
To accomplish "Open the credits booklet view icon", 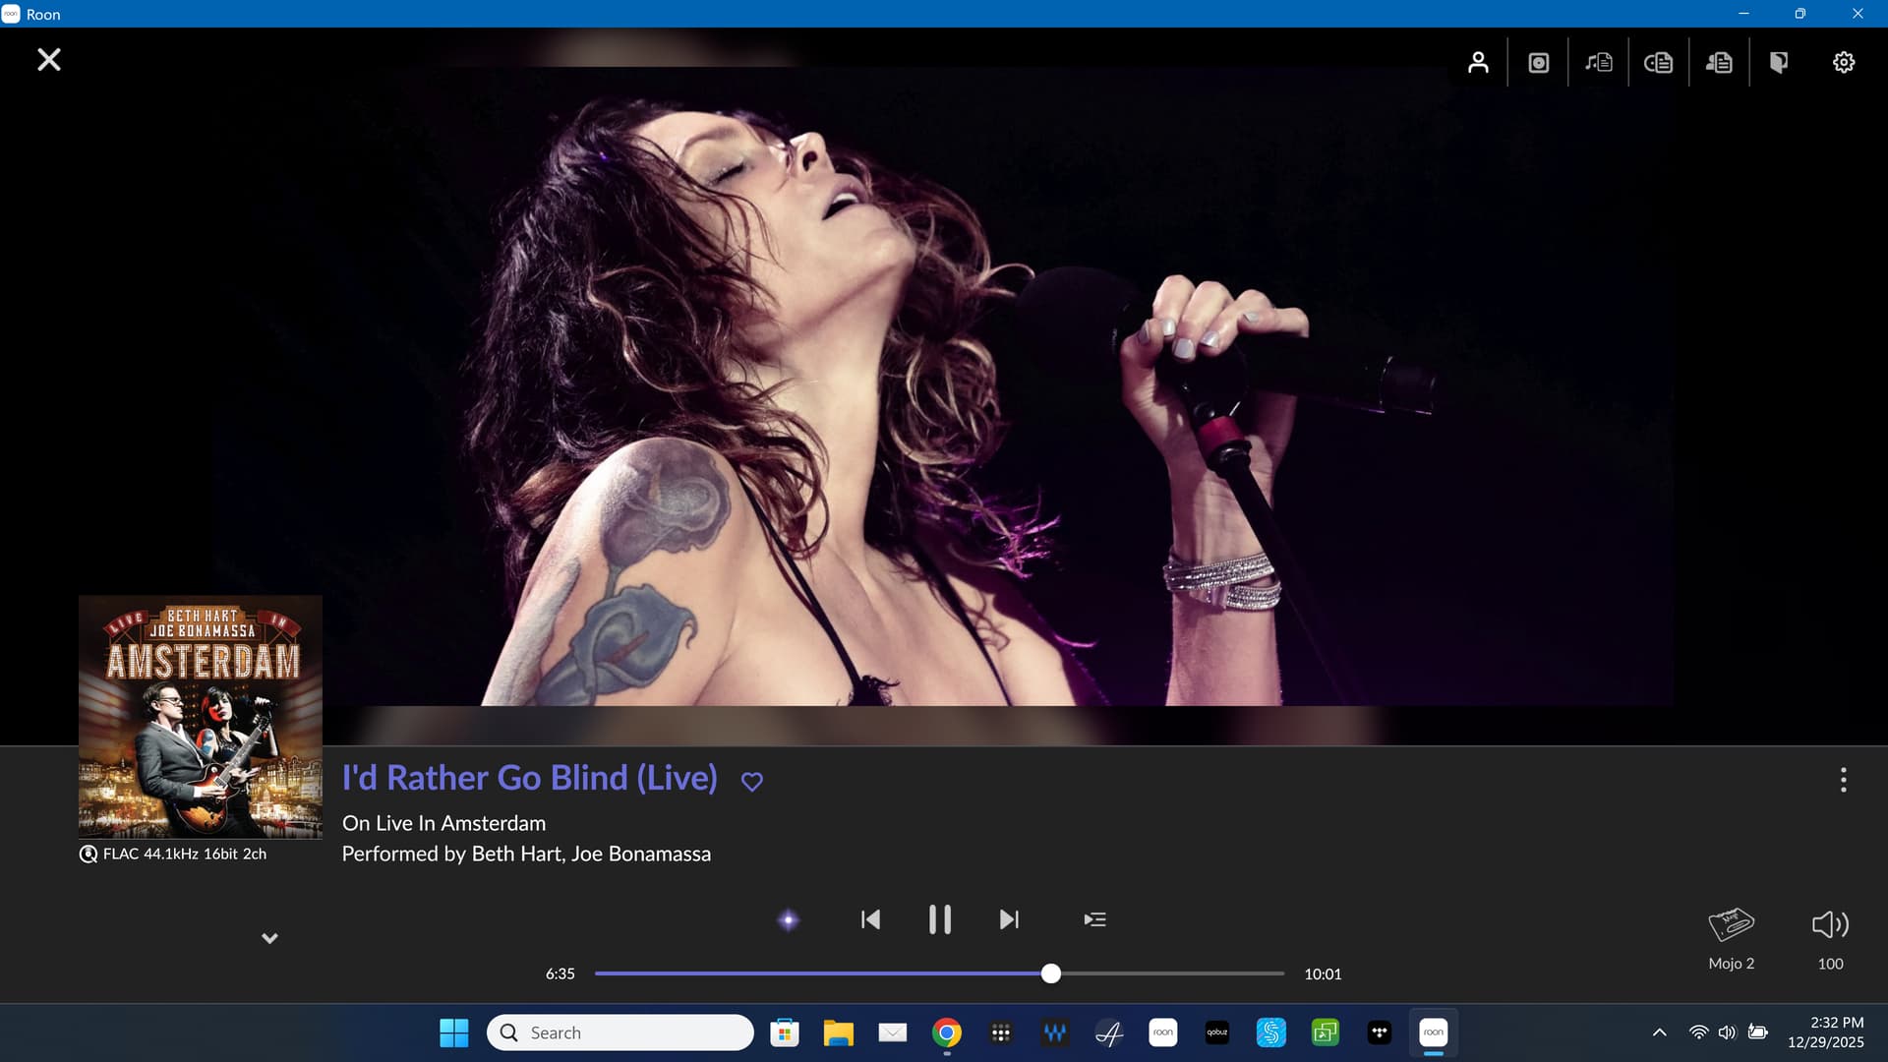I will (x=1779, y=63).
